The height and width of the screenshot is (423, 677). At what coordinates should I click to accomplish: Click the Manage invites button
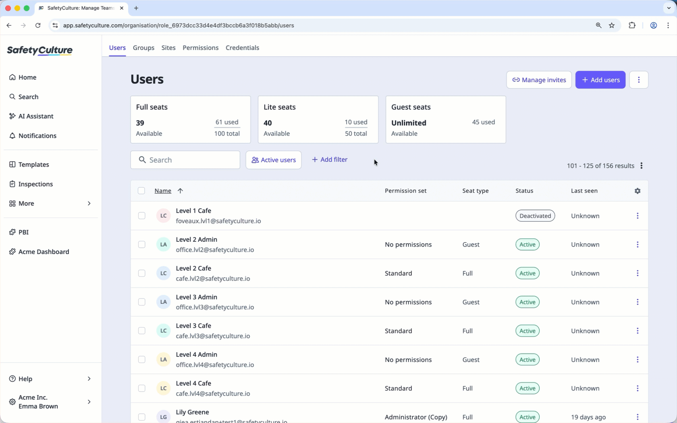tap(539, 80)
